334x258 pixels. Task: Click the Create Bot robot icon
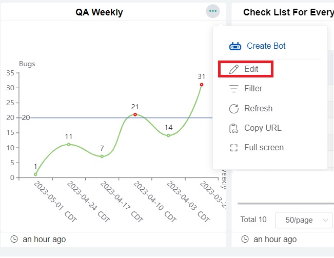coord(235,46)
